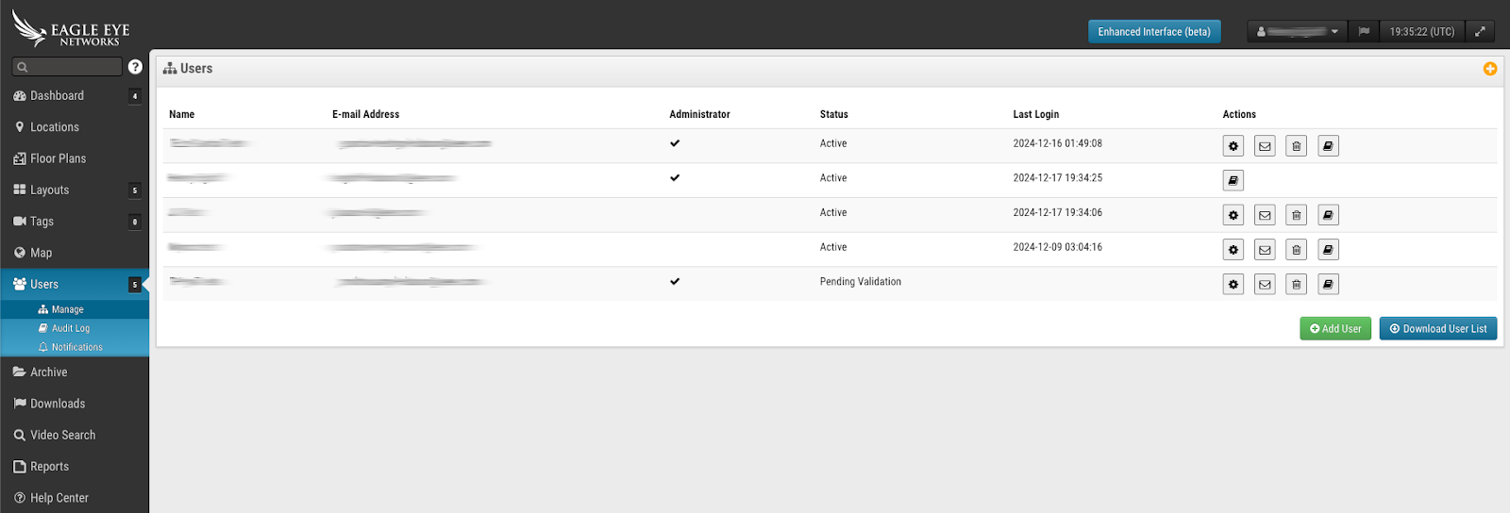
Task: Delete the Pending Validation user via trash icon
Action: tap(1296, 284)
